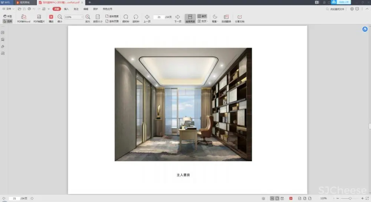
Task: Click the zoom slider in status bar
Action: [x=350, y=199]
